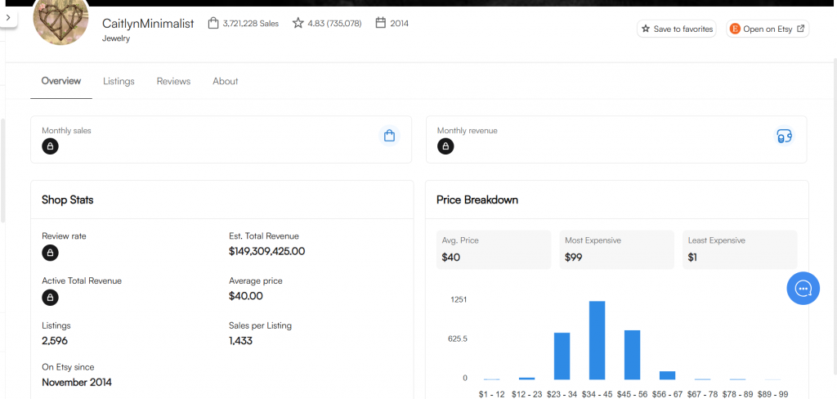Click the blue bag icon in Monthly sales card
837x399 pixels.
coord(390,136)
